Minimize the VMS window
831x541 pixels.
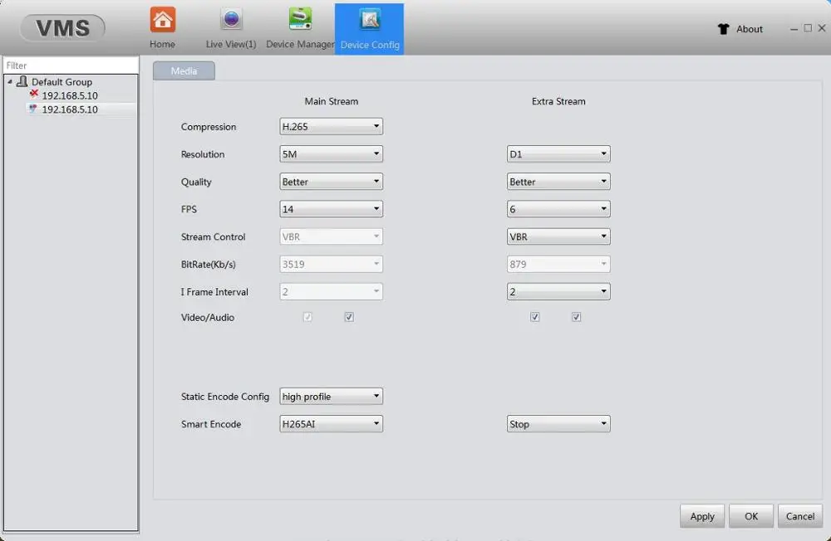click(x=794, y=29)
